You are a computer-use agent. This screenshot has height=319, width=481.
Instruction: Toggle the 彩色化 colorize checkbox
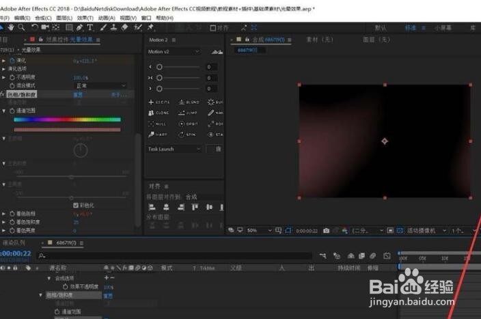click(76, 205)
